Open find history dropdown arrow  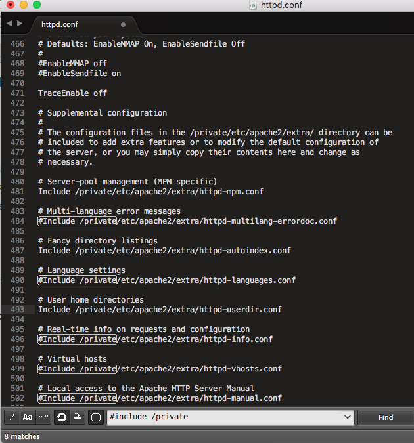(x=348, y=417)
